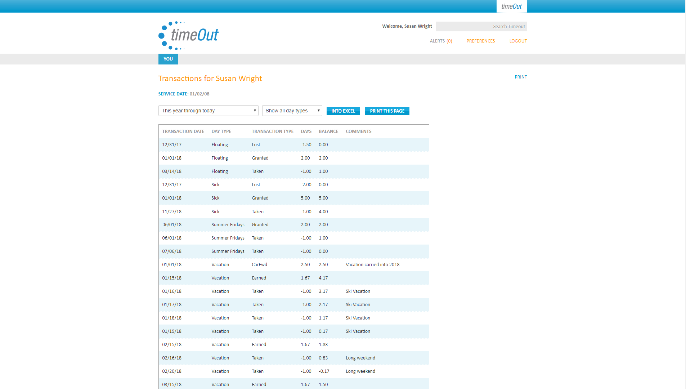Click Ski Vacation comment for 01/16/18
Screen dimensions: 686x389
358,291
